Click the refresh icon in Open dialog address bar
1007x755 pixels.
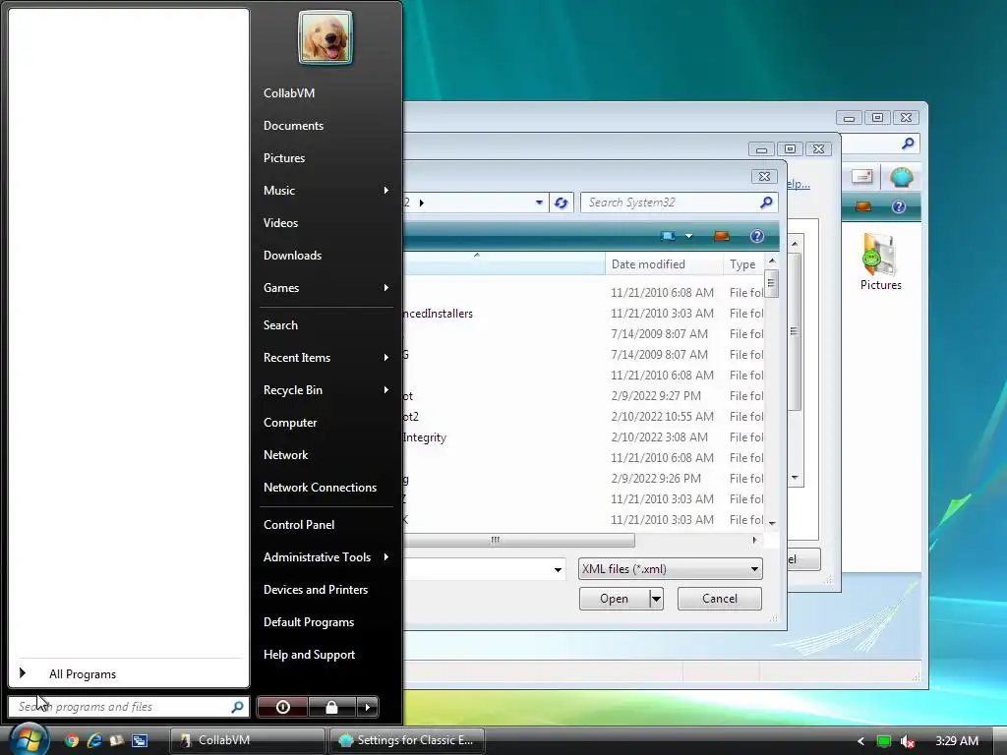561,203
